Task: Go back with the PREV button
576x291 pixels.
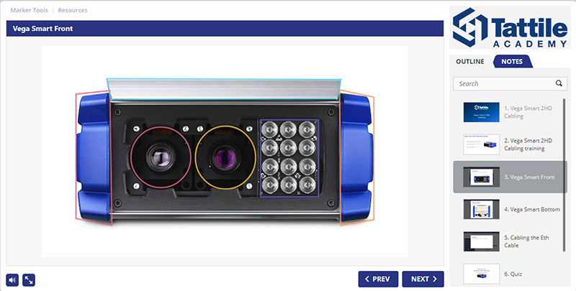Action: tap(378, 280)
